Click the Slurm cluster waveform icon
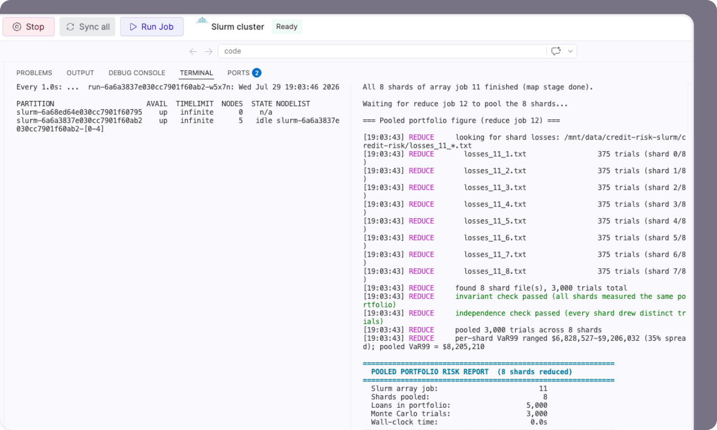Image resolution: width=717 pixels, height=430 pixels. point(201,21)
